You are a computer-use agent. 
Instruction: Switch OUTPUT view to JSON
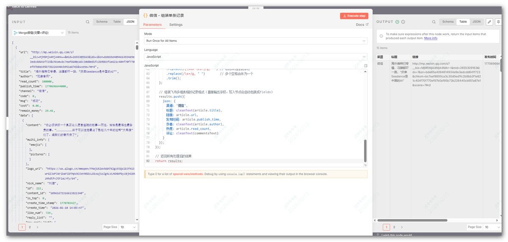476,22
